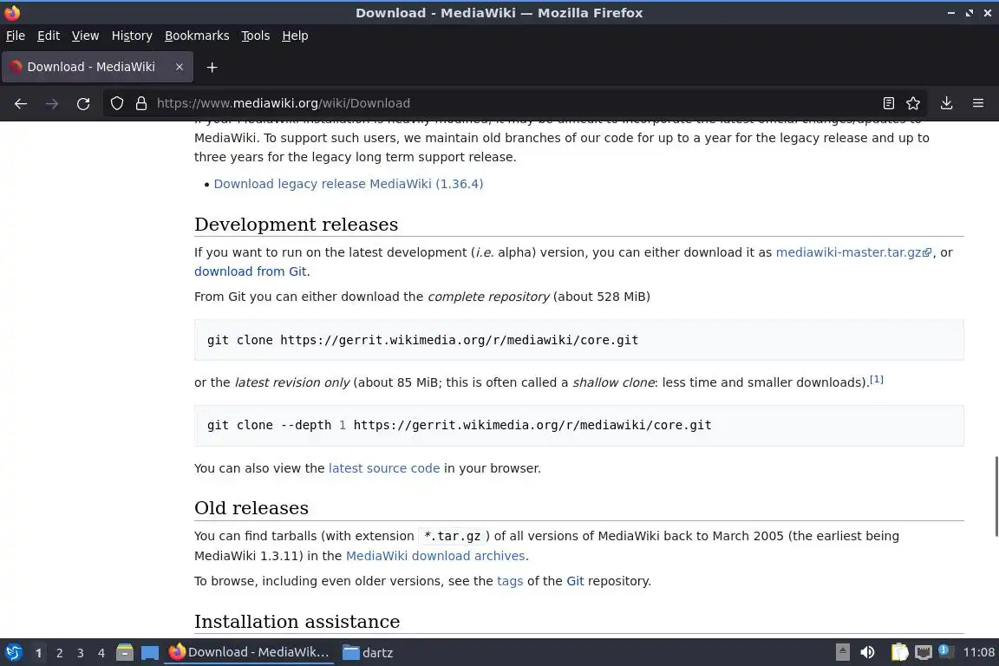Click the Installation assistance heading
The image size is (999, 666).
(x=297, y=622)
